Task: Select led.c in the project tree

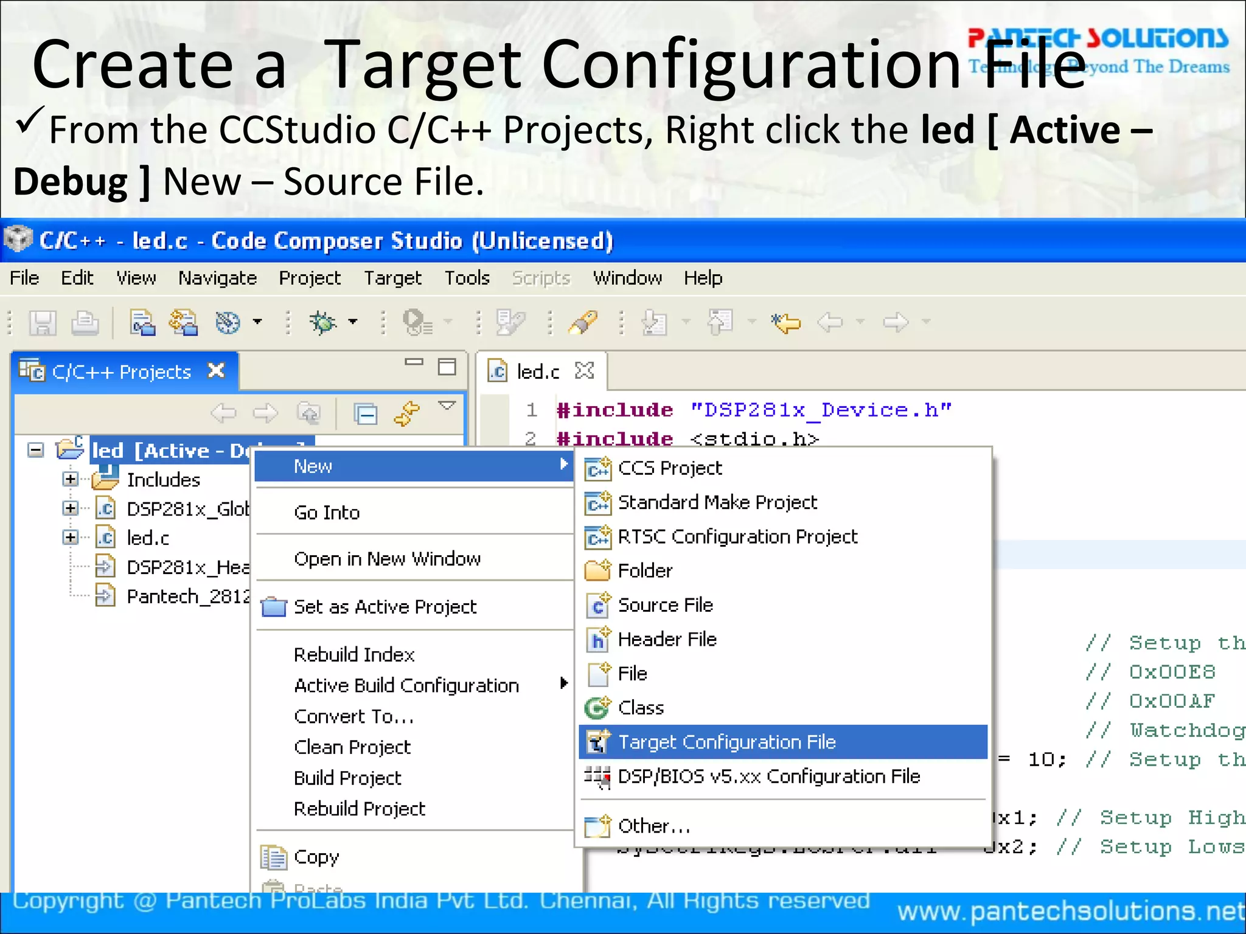Action: tap(148, 538)
